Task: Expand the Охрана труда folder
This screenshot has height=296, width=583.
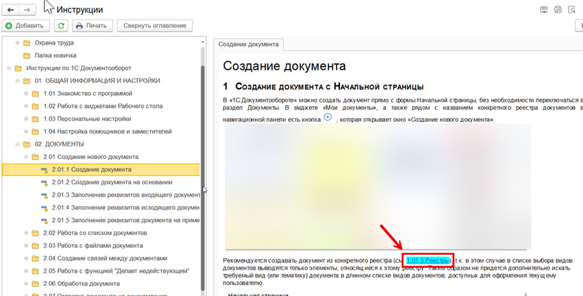Action: pyautogui.click(x=17, y=42)
